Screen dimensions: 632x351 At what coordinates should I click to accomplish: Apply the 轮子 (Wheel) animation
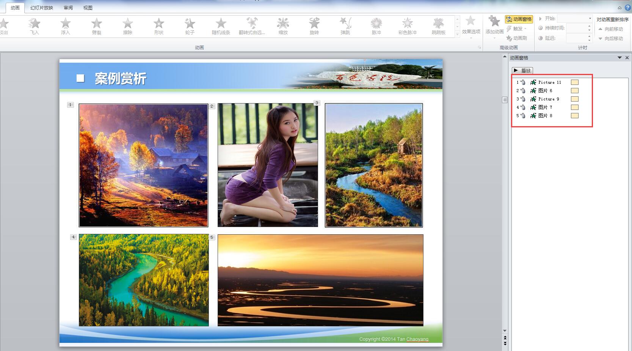(x=190, y=26)
